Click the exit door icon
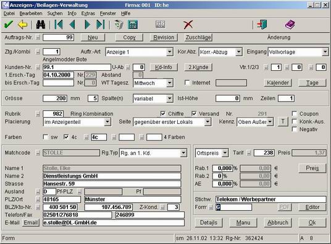This screenshot has width=331, height=244. coord(262,25)
